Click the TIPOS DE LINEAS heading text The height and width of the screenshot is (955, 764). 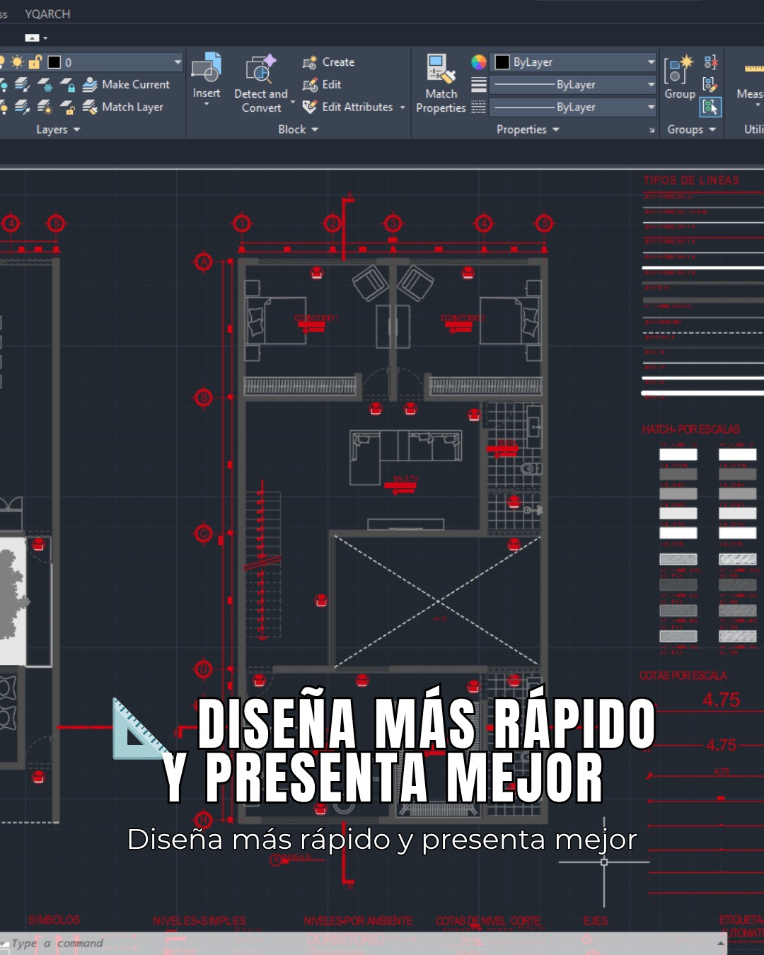pyautogui.click(x=691, y=180)
